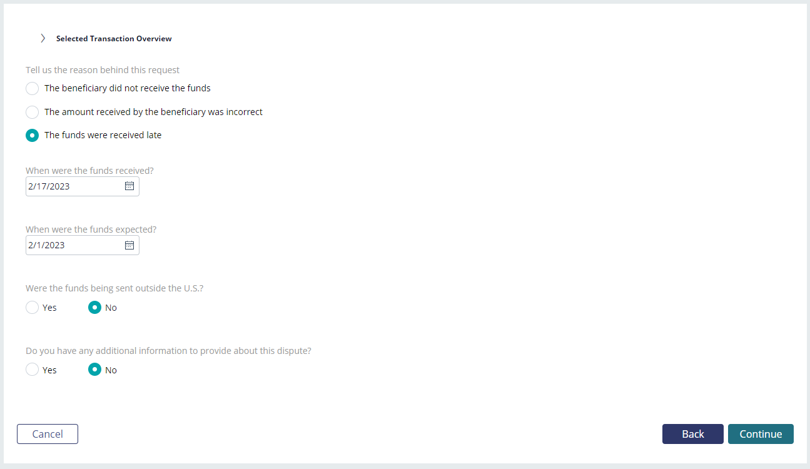Select No for additional dispute information
Image resolution: width=810 pixels, height=469 pixels.
click(95, 370)
